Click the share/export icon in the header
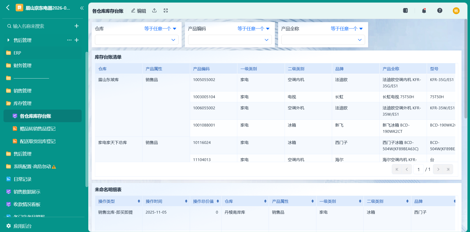The width and height of the screenshot is (470, 232). tap(154, 11)
